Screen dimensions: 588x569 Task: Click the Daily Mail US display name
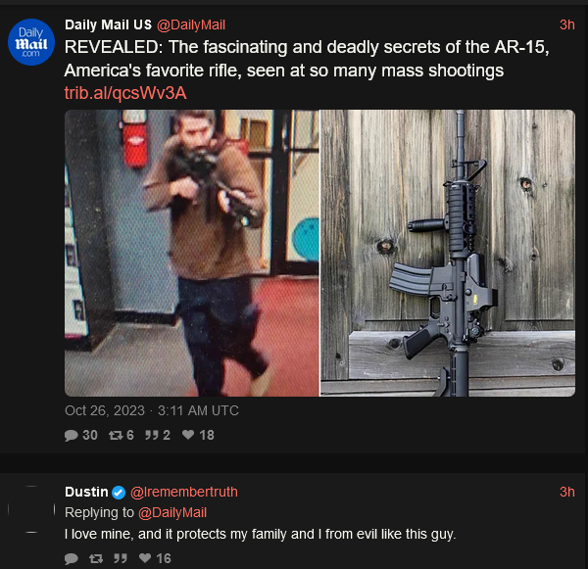tap(108, 24)
